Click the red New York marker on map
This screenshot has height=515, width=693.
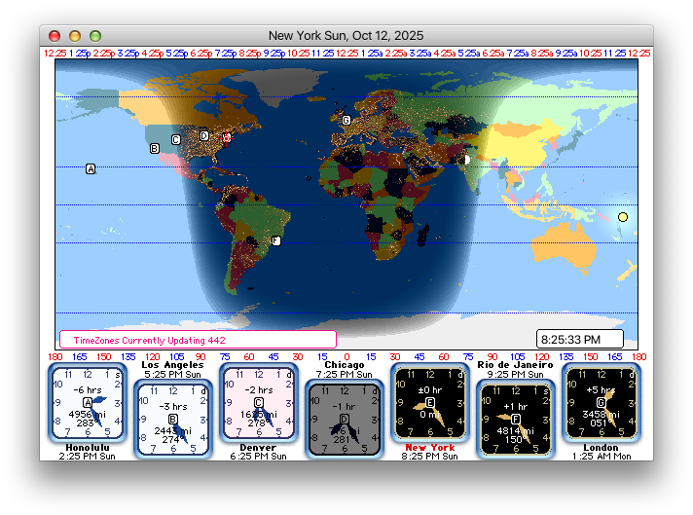[226, 138]
